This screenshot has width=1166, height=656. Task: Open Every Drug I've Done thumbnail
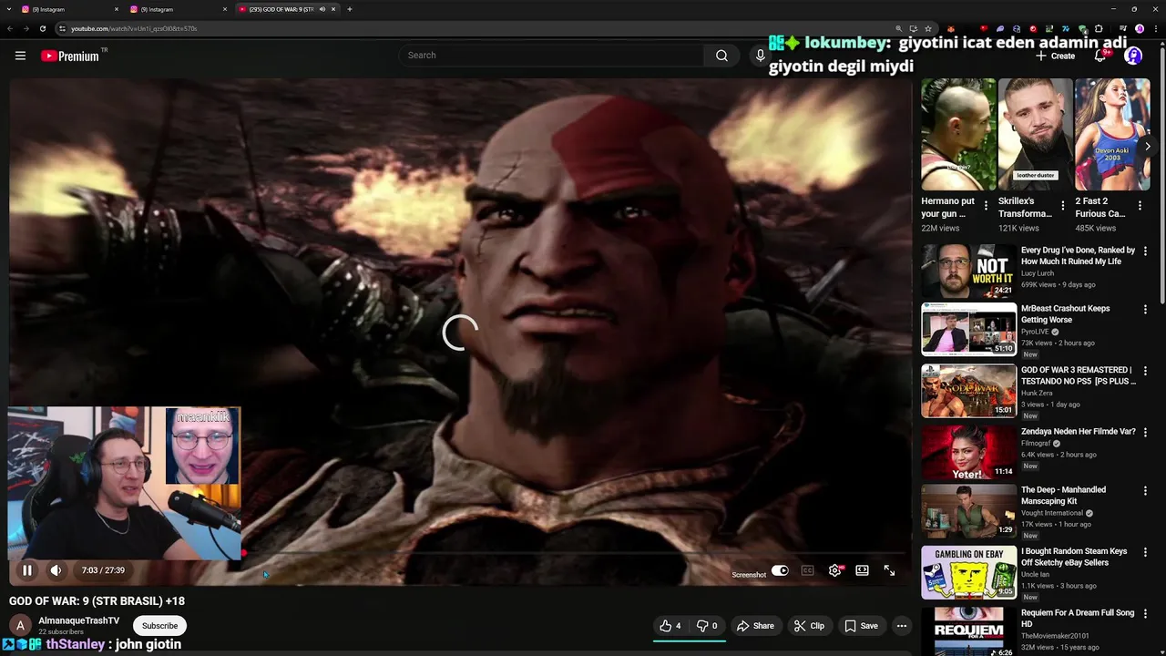click(x=968, y=271)
